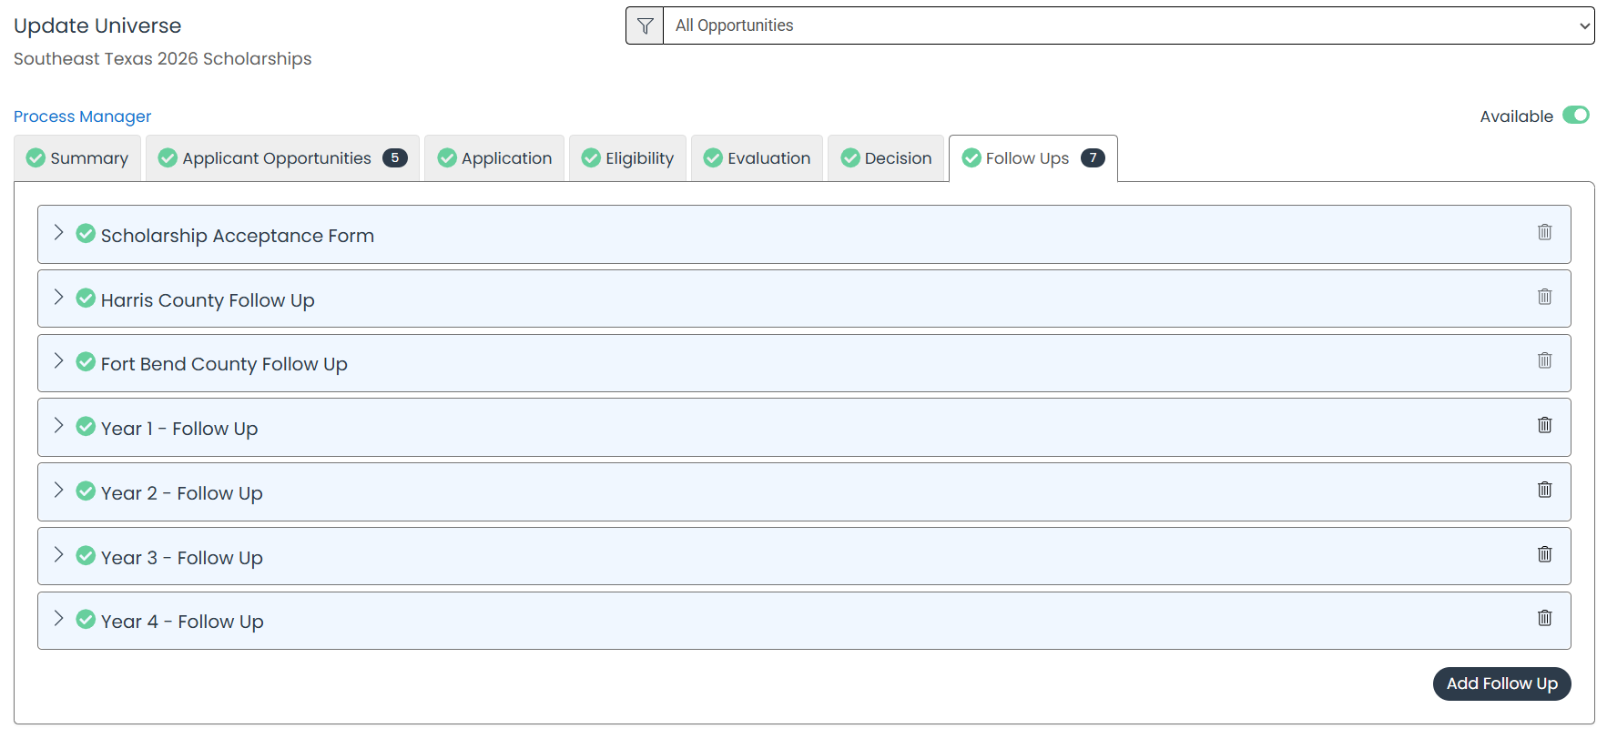Click trash icon for Year 3 - Follow Up
Viewport: 1607px width, 749px height.
tap(1545, 554)
